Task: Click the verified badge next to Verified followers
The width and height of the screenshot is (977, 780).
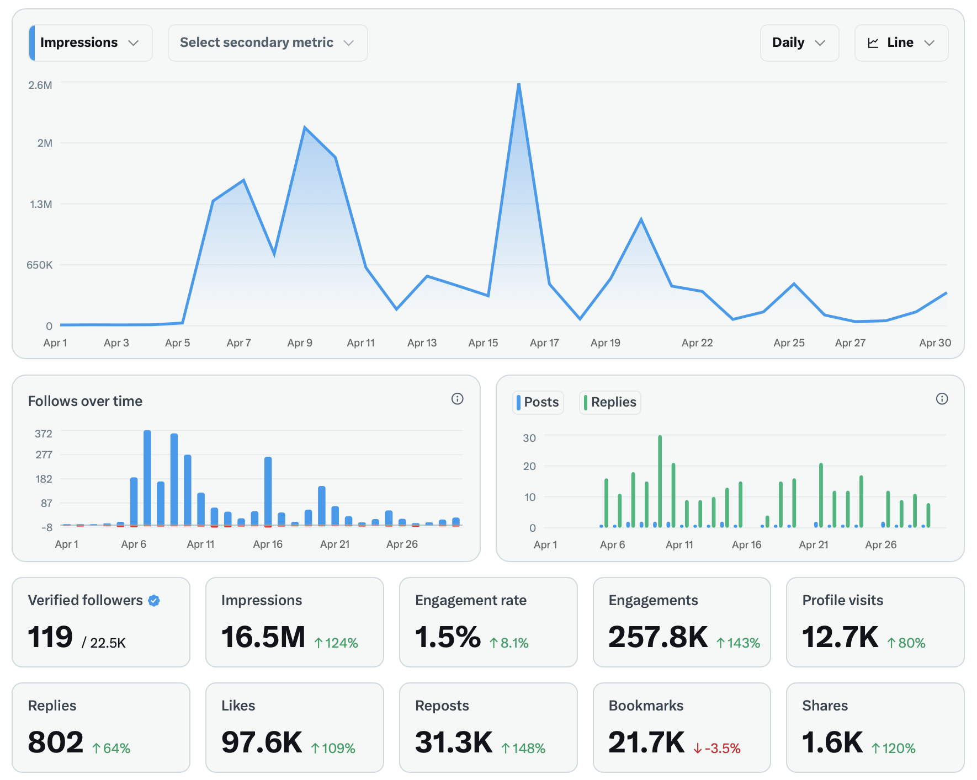Action: coord(155,601)
